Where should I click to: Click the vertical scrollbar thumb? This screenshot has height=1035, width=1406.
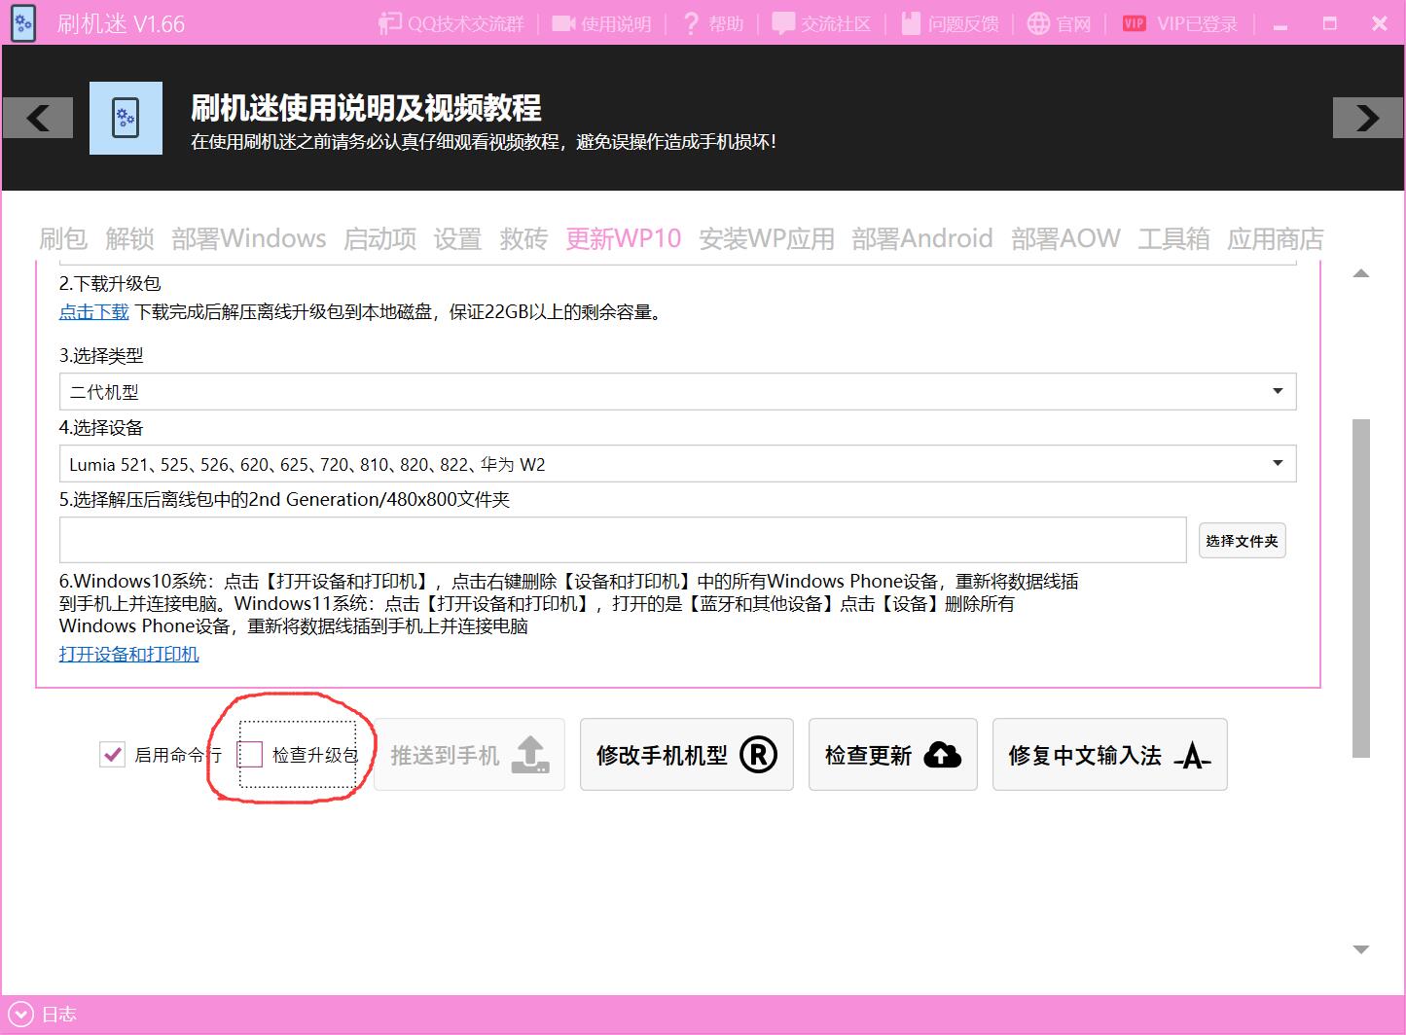point(1361,588)
